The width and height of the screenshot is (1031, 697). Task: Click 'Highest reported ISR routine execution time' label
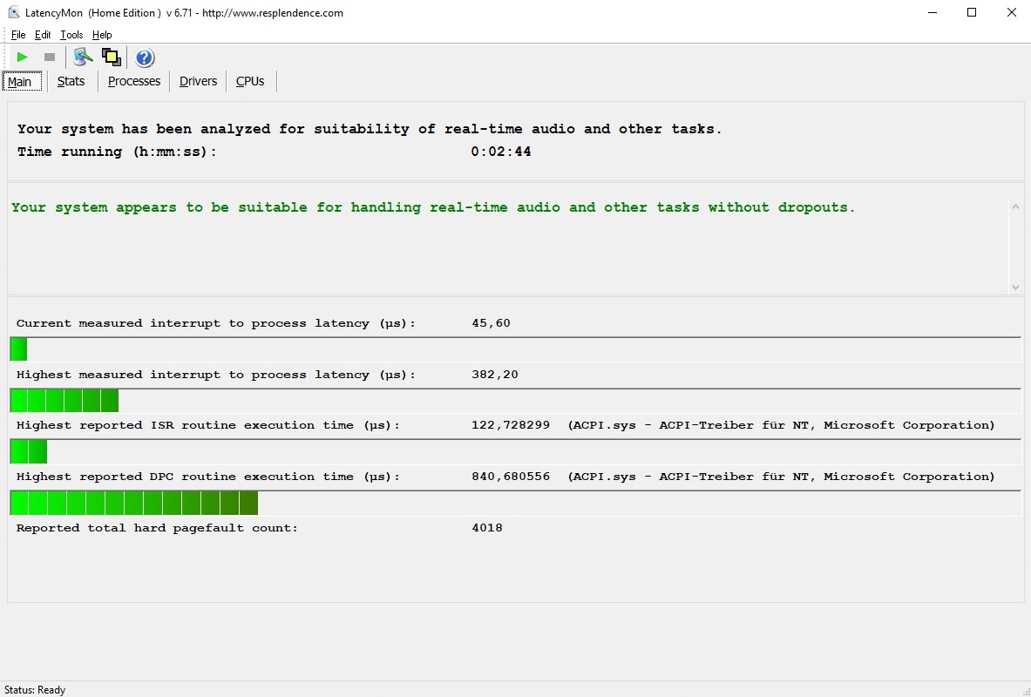coord(208,425)
